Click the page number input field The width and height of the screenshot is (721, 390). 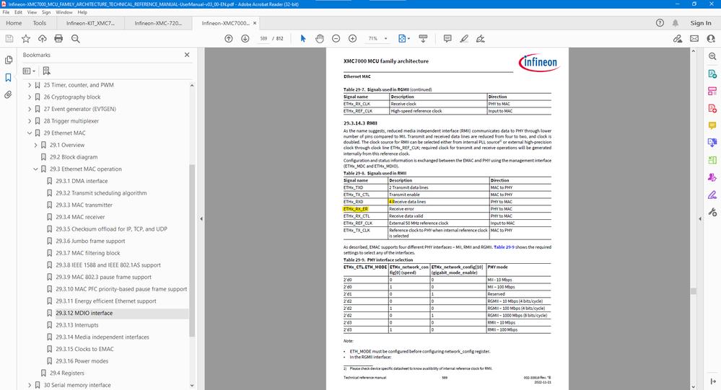[x=263, y=39]
